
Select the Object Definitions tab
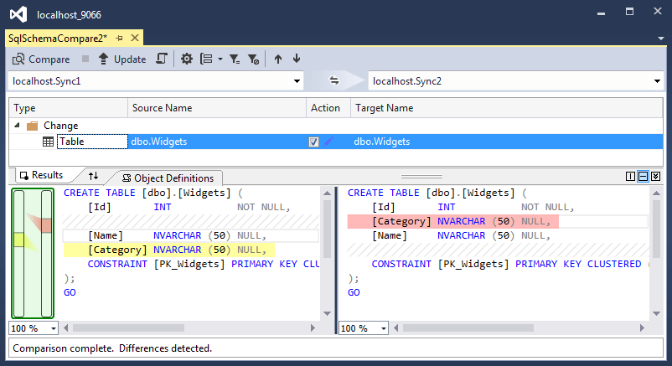[168, 178]
